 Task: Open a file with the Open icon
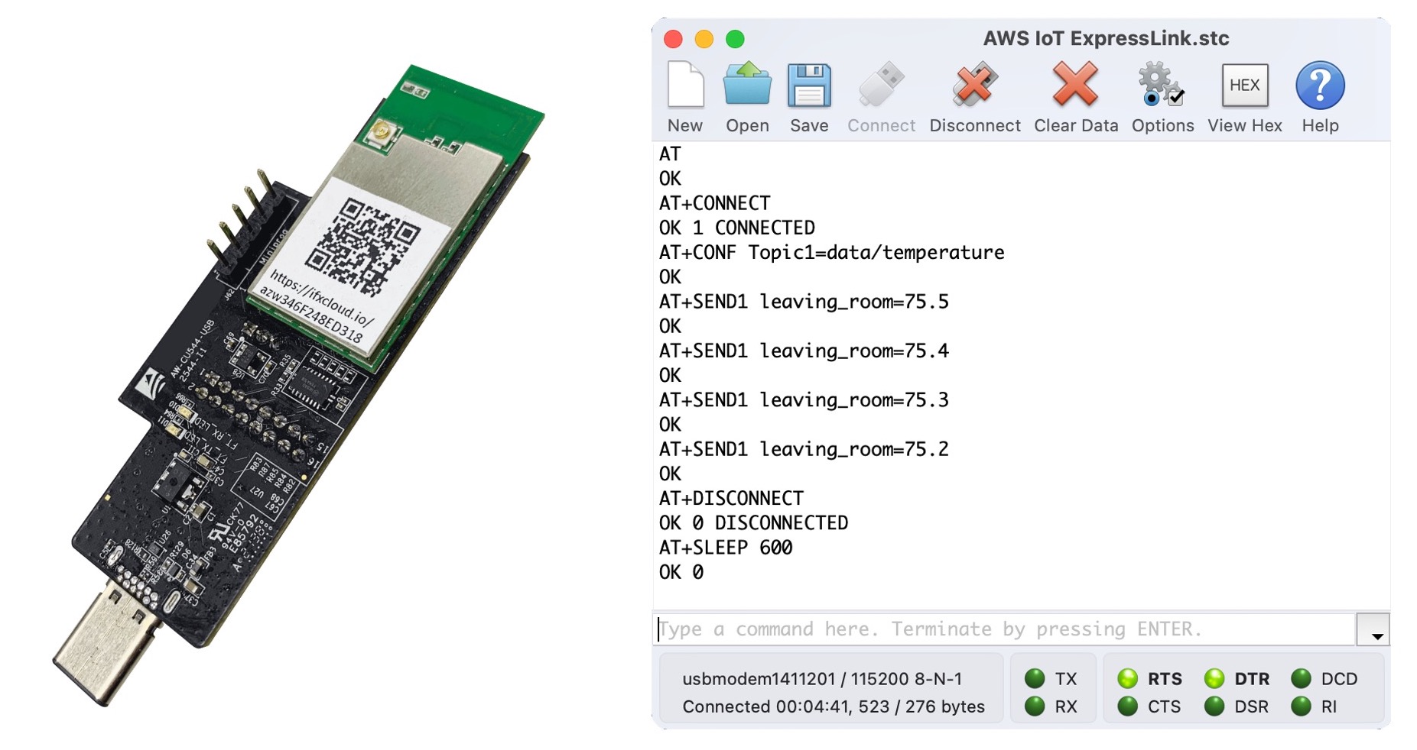point(747,85)
